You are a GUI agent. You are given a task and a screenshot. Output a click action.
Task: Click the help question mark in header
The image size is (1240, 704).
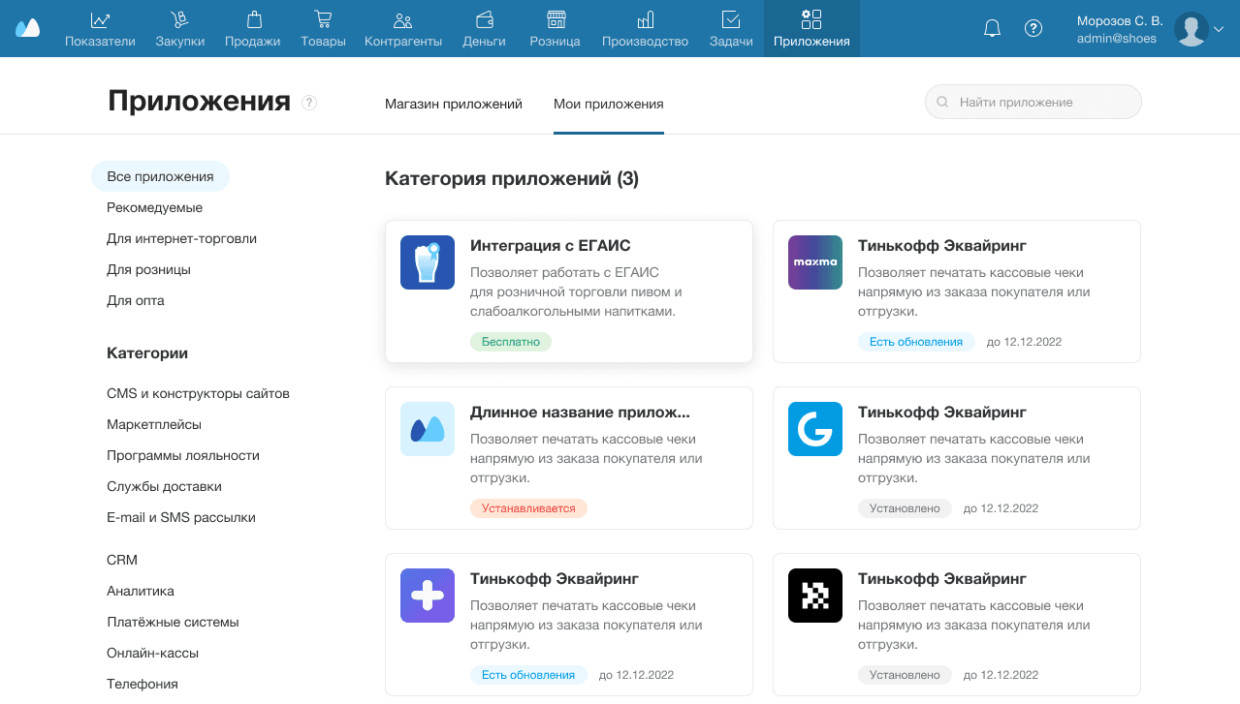click(x=1033, y=28)
